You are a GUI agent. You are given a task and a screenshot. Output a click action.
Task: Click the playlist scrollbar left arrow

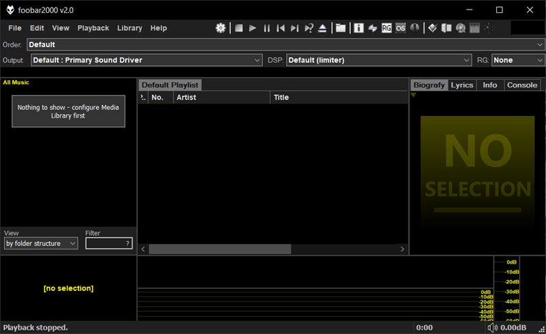pos(143,249)
